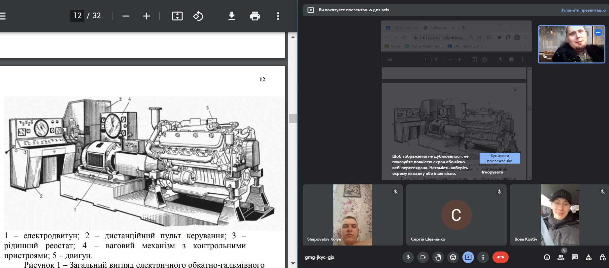Screen dimensions: 609x268
Task: Download the PDF document
Action: (x=232, y=16)
